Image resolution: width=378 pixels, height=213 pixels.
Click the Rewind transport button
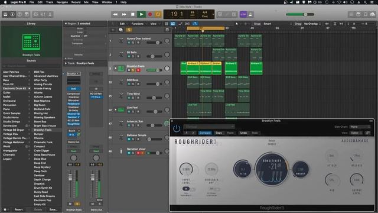tap(116, 14)
